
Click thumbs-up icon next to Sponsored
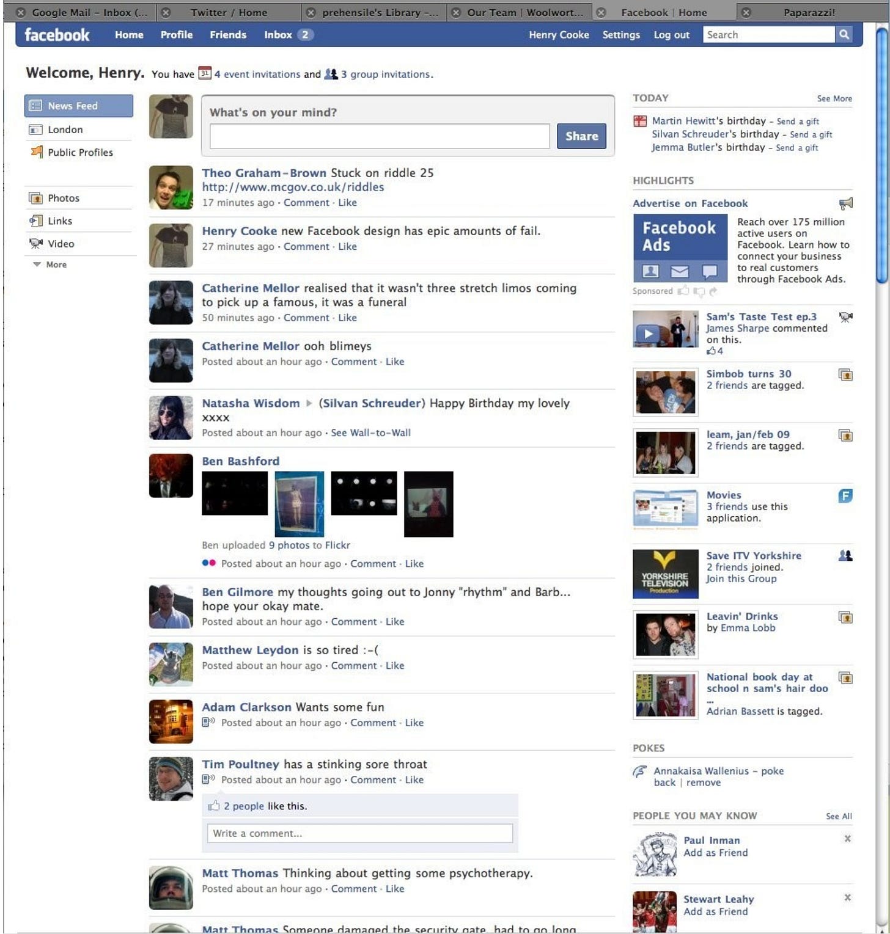(x=683, y=291)
